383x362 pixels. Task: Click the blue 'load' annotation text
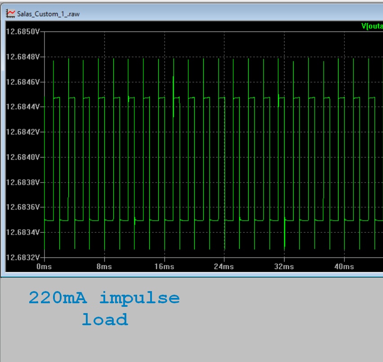pos(105,319)
